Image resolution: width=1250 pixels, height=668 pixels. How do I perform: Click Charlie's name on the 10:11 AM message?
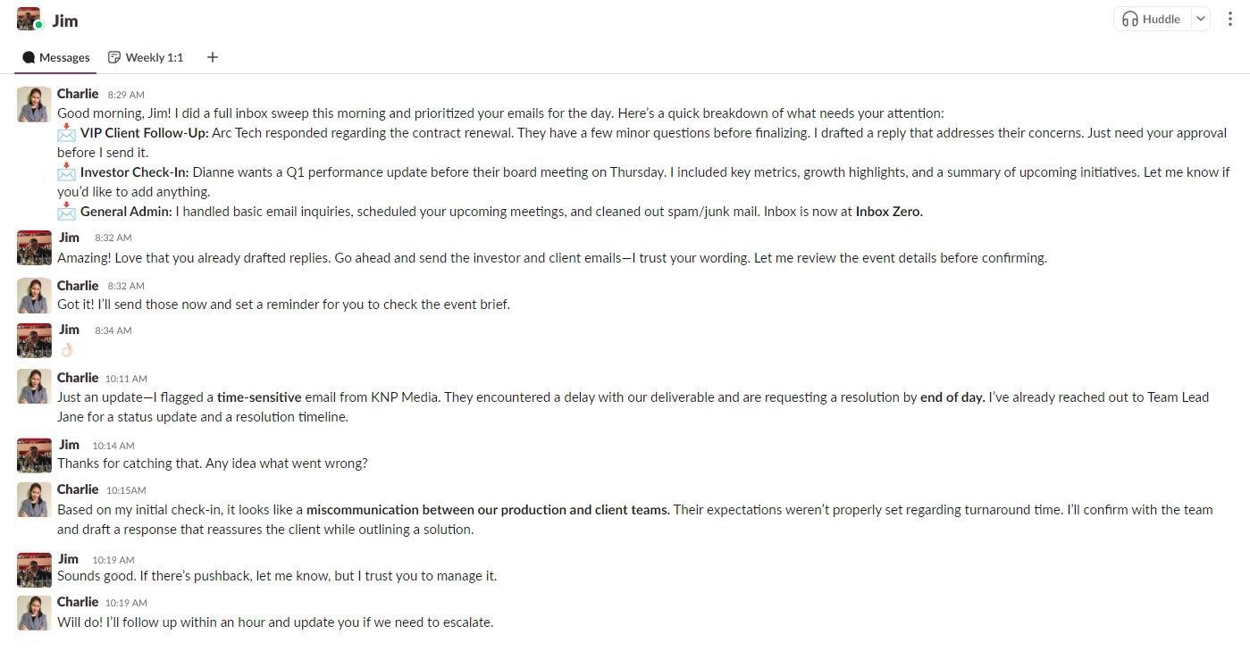(x=78, y=378)
